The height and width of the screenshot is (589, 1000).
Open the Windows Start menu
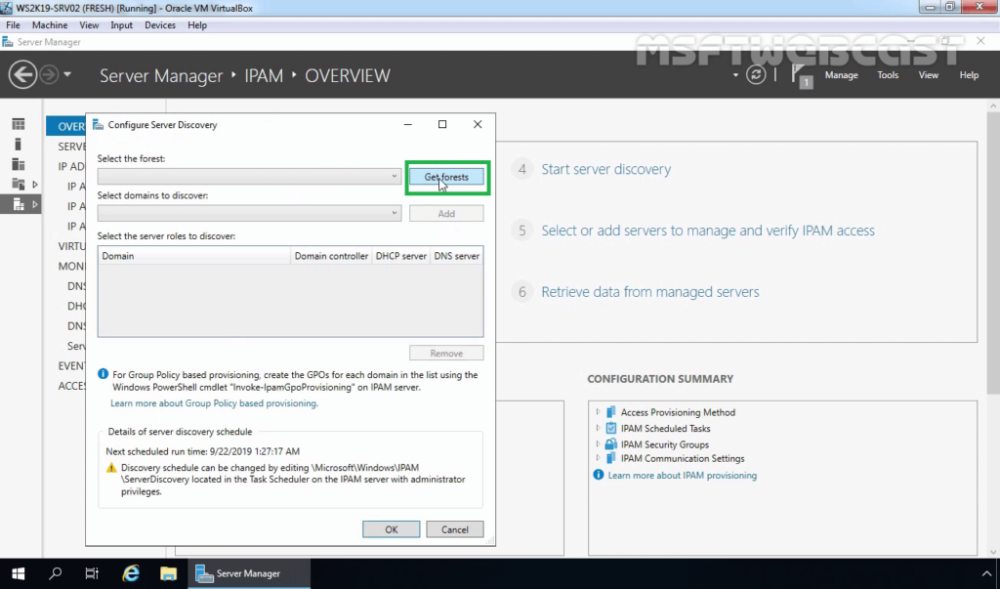coord(18,573)
